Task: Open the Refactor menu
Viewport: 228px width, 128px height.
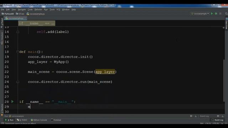Action: [38, 10]
